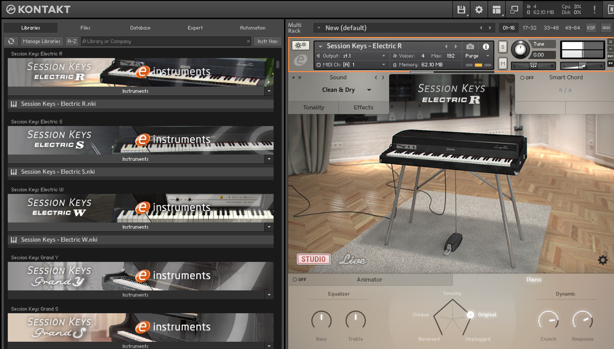Open Session Keys Electric S library banner
Viewport: 614px width, 349px height.
click(140, 140)
